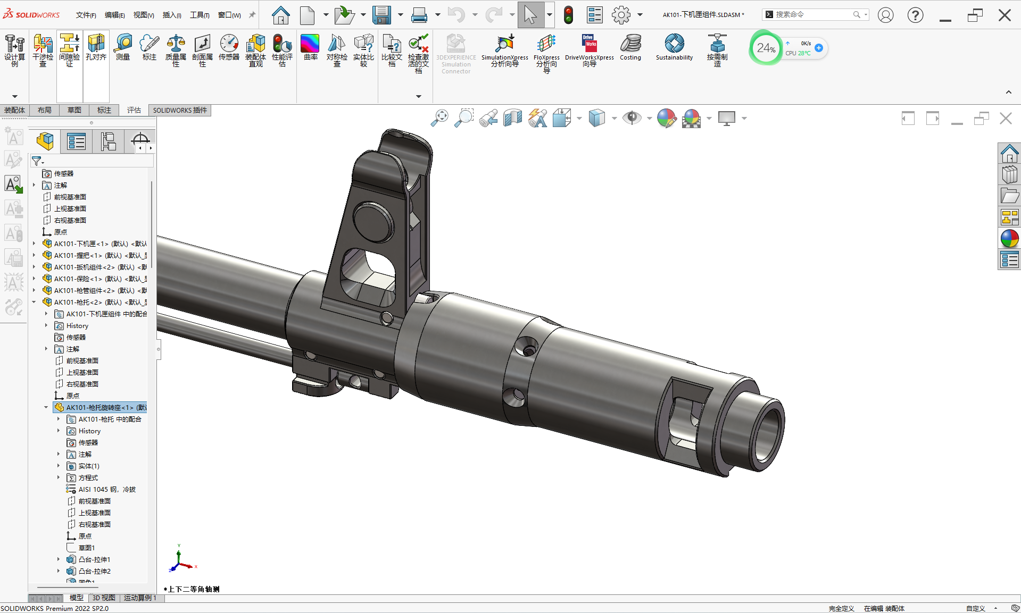This screenshot has width=1021, height=613.
Task: Open the 工具(T) menu
Action: coord(200,15)
